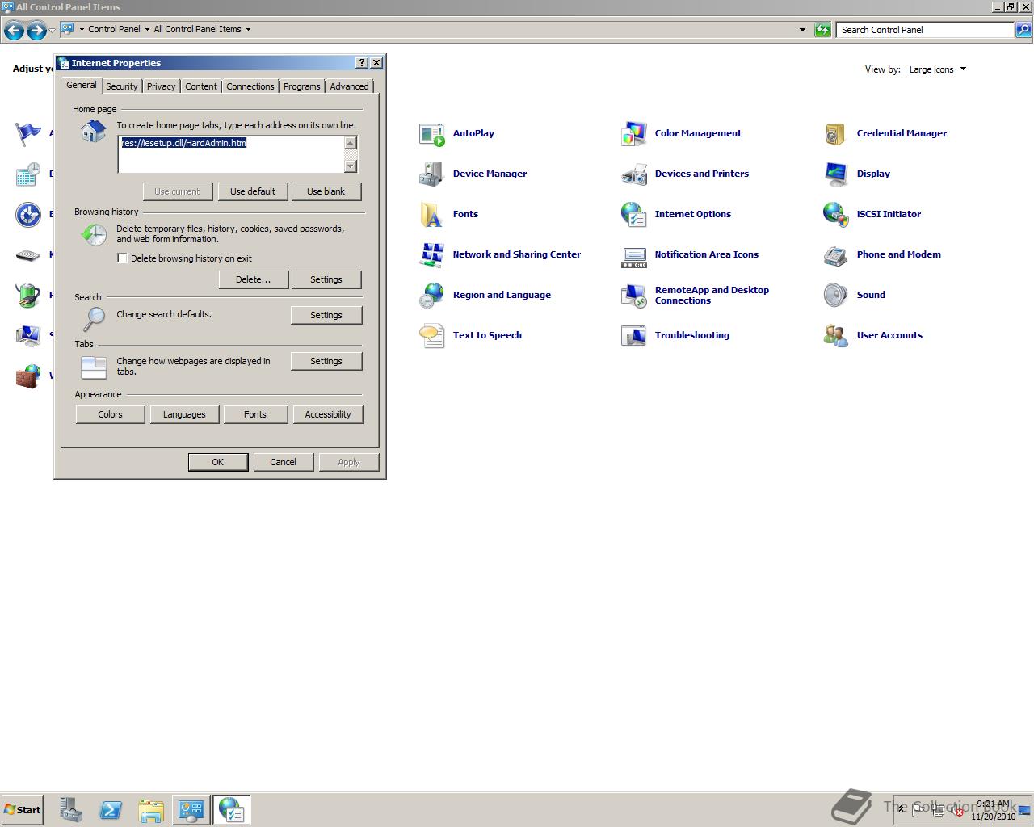This screenshot has height=827, width=1034.
Task: Click the Delete... browsing history button
Action: 254,279
